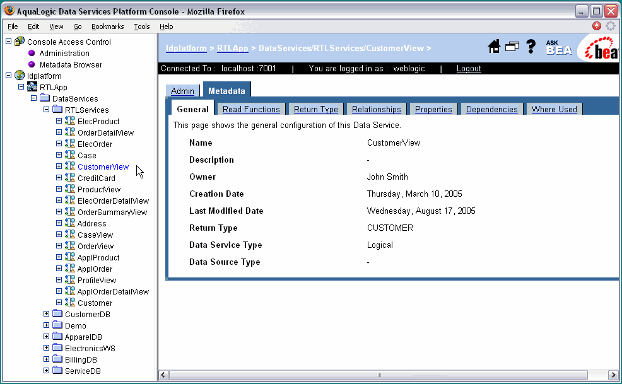Follow the RTLApp breadcrumb link
622x384 pixels.
pyautogui.click(x=232, y=48)
